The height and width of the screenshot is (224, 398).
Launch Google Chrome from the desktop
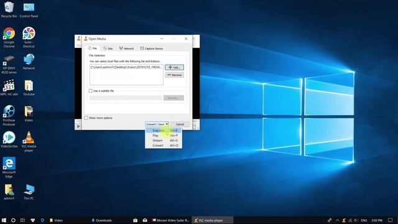point(9,37)
